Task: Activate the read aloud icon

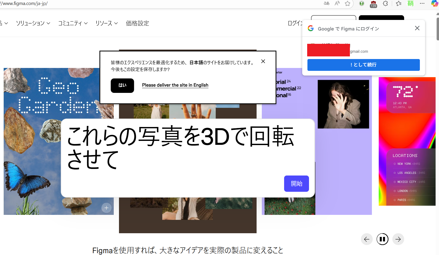Action: [x=337, y=4]
